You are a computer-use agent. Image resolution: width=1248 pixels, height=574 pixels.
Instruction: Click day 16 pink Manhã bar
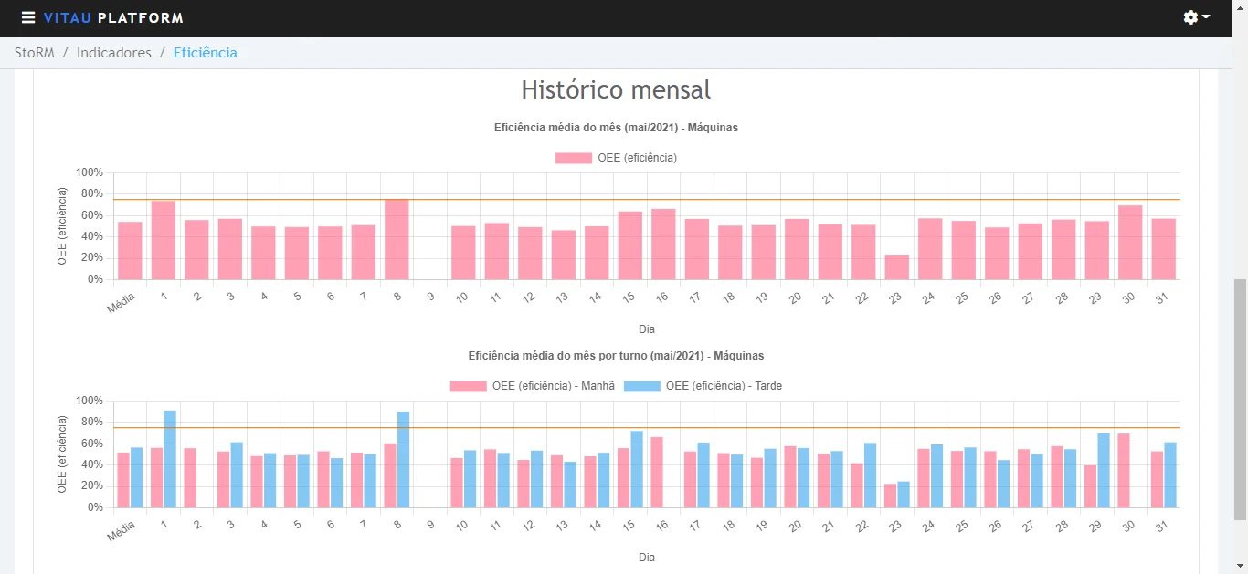657,473
